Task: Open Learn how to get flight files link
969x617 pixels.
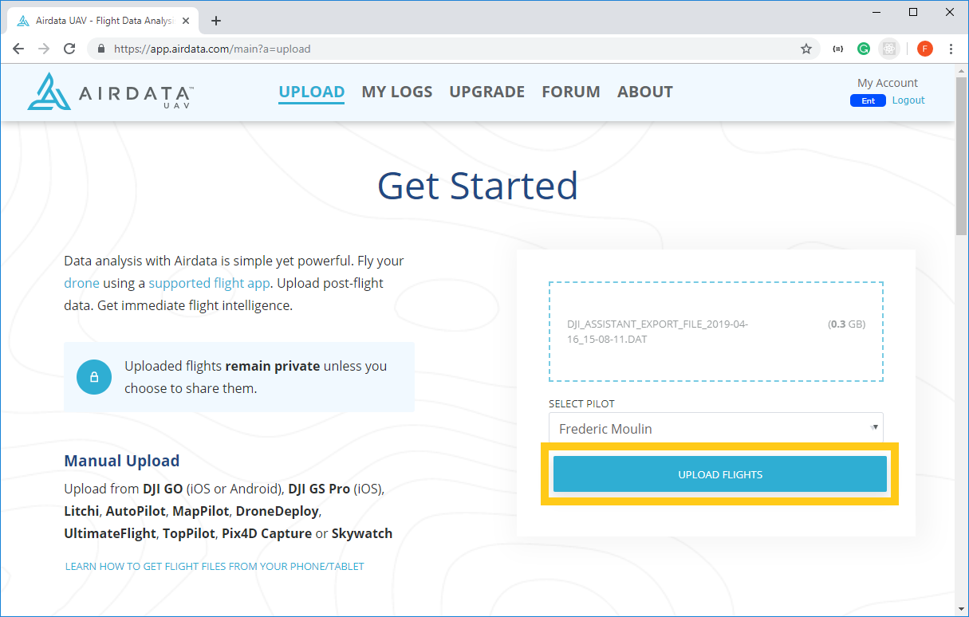Action: coord(215,567)
